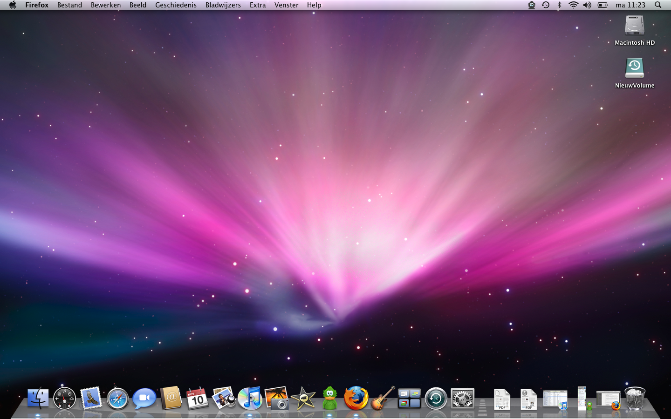Launch Dashboard from the dock

pyautogui.click(x=64, y=399)
